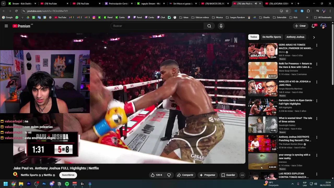The height and width of the screenshot is (188, 334).
Task: Open a new Chrome tab
Action: (298, 4)
